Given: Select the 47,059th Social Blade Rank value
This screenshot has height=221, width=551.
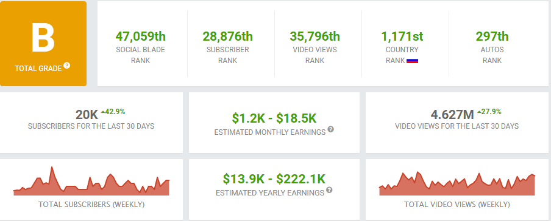Looking at the screenshot, I should (141, 36).
